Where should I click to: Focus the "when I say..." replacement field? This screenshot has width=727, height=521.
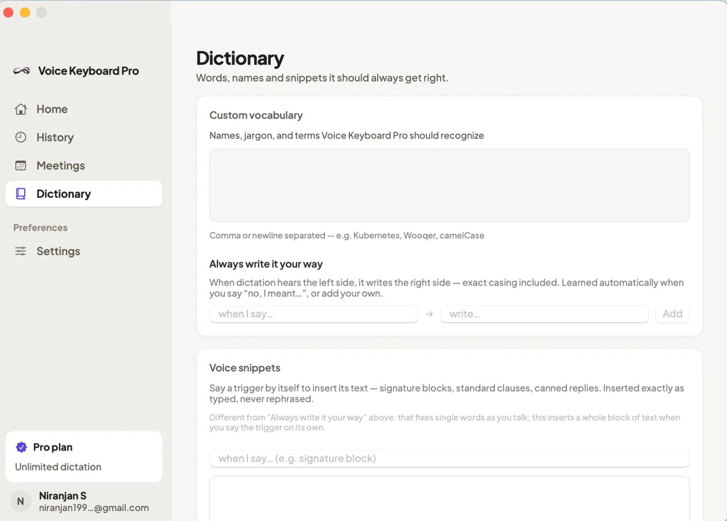[314, 314]
